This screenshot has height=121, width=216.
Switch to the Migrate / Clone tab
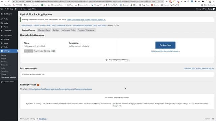pos(44,30)
